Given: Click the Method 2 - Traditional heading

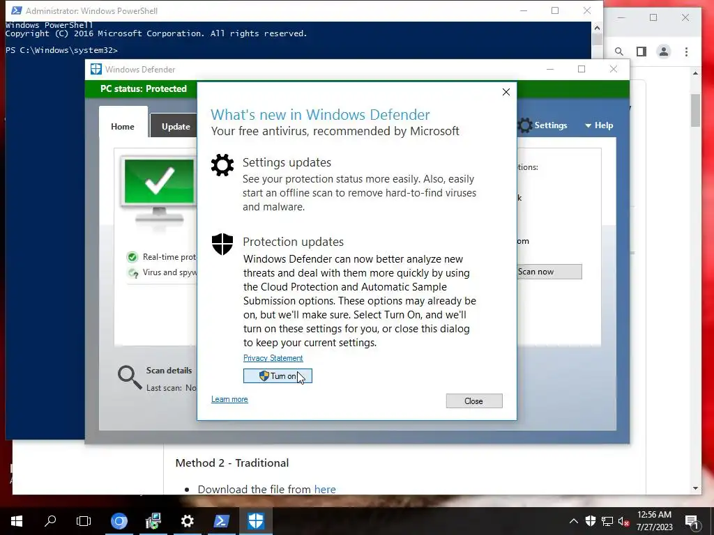Looking at the screenshot, I should coord(232,463).
